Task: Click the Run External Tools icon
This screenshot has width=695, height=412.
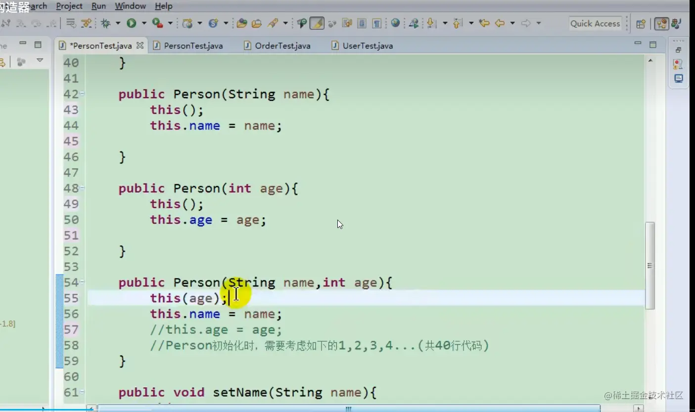Action: coord(157,23)
